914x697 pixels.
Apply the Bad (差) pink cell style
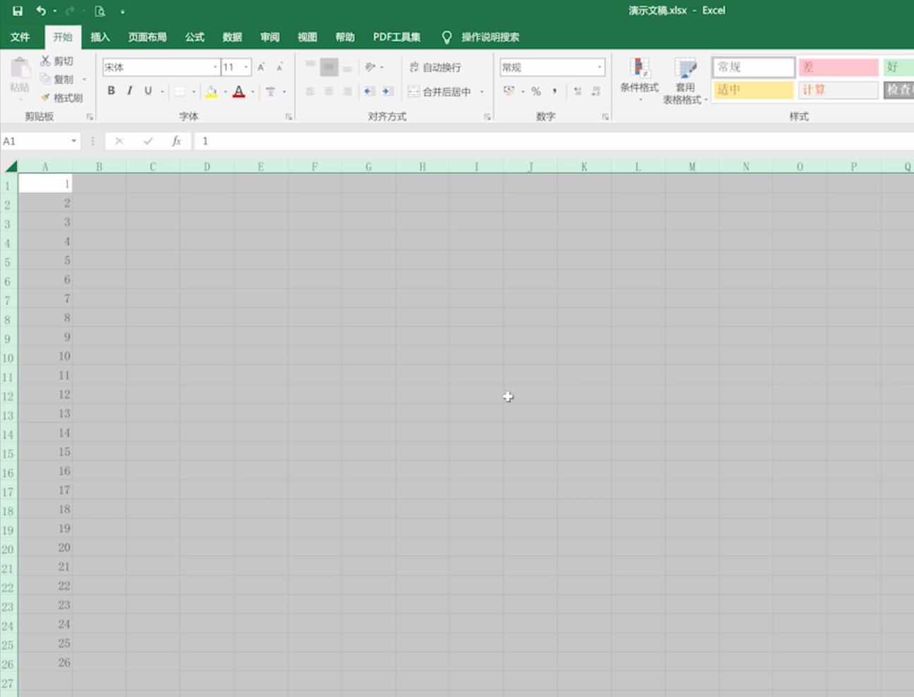coord(838,67)
